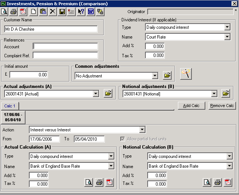Export Actual Calculation (A) to PDF
The width and height of the screenshot is (239, 195).
(x=109, y=182)
